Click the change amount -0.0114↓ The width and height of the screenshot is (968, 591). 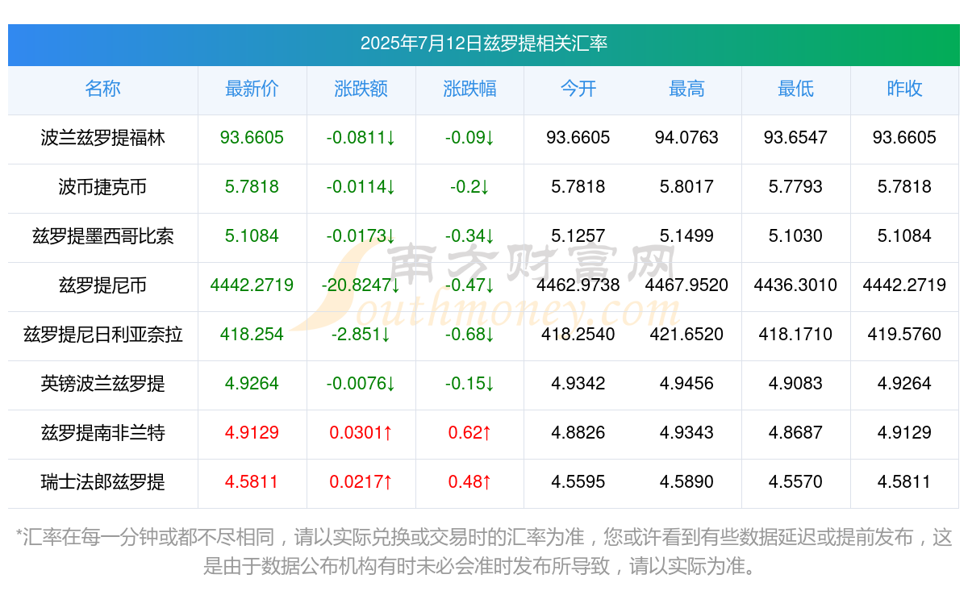tap(361, 187)
